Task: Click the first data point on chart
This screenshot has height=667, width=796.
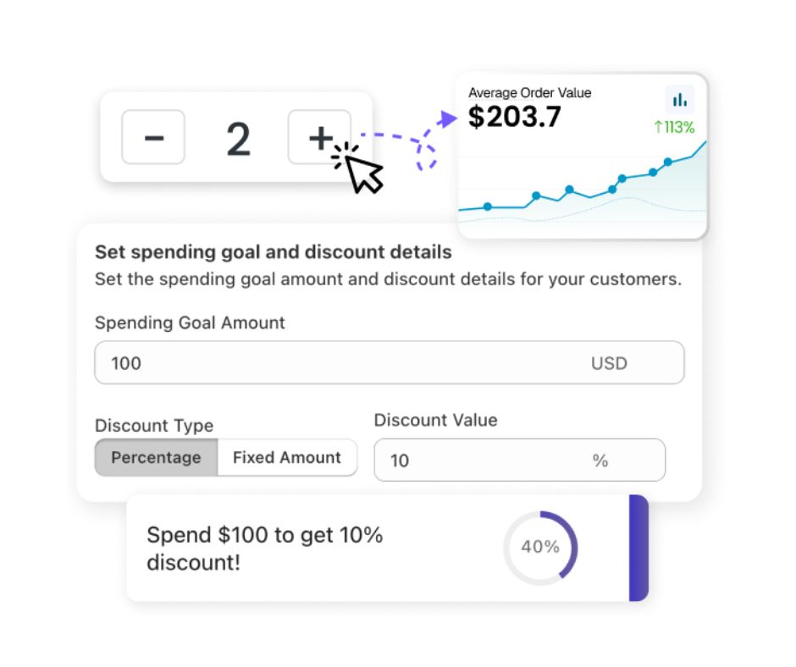Action: point(488,207)
